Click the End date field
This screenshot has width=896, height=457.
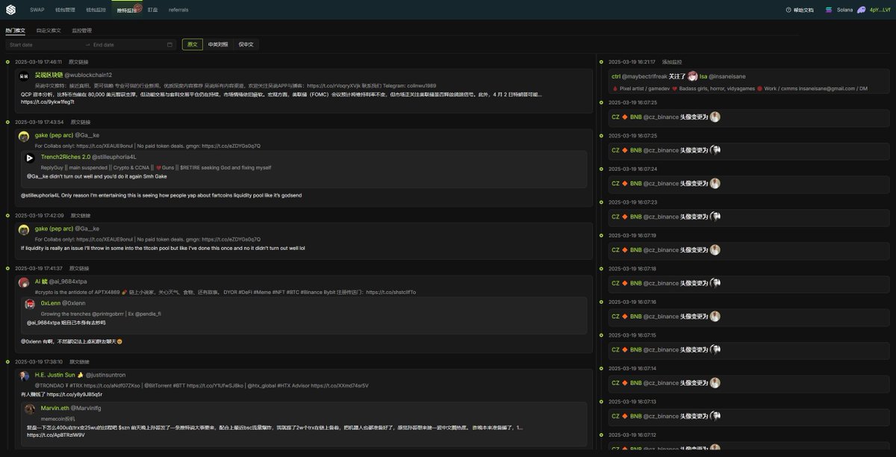point(127,45)
